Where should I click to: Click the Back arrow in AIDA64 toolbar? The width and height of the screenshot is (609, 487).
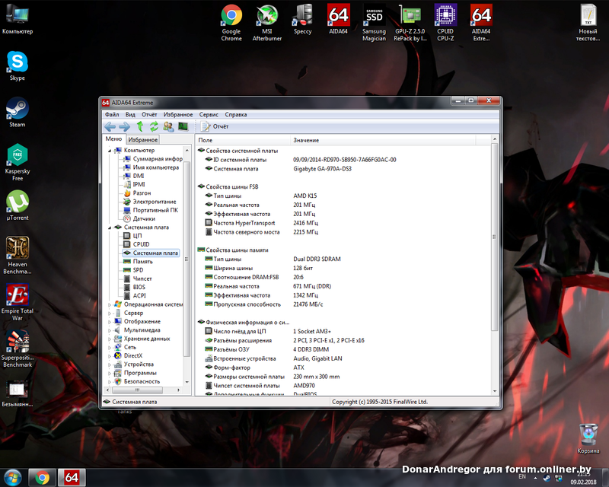pyautogui.click(x=110, y=126)
